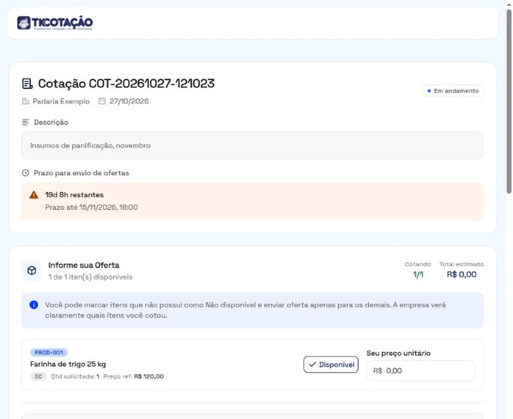Viewport: 513px width, 419px height.
Task: Click the title Cotação COT-20261027-121023
Action: [x=127, y=84]
